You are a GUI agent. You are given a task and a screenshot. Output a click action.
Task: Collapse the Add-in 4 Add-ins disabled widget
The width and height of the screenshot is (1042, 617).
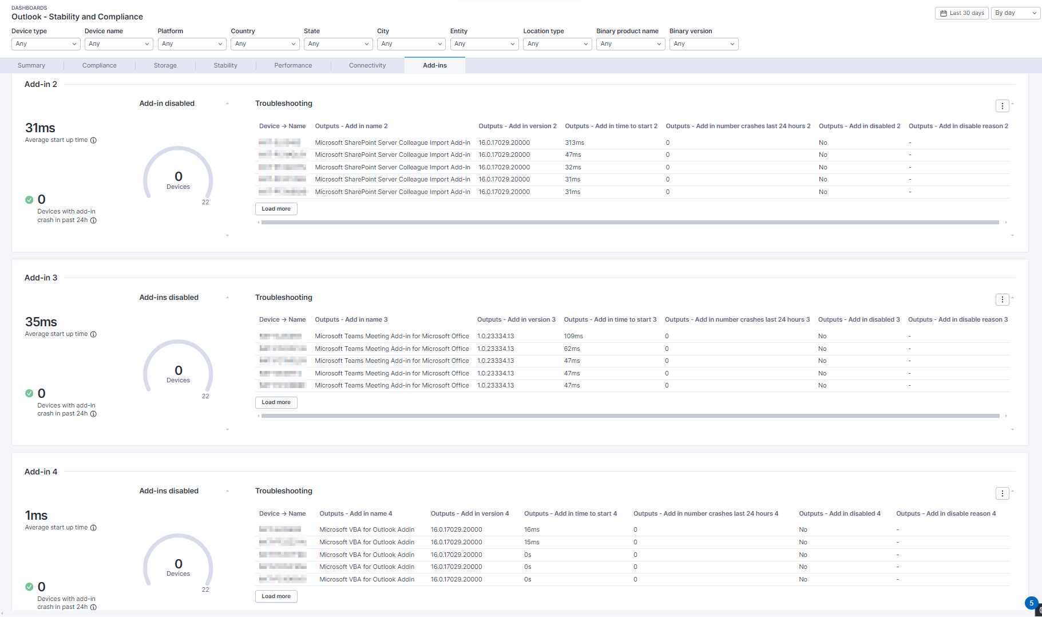pos(228,491)
